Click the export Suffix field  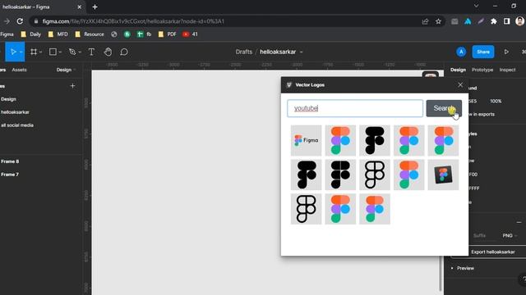[x=479, y=235]
